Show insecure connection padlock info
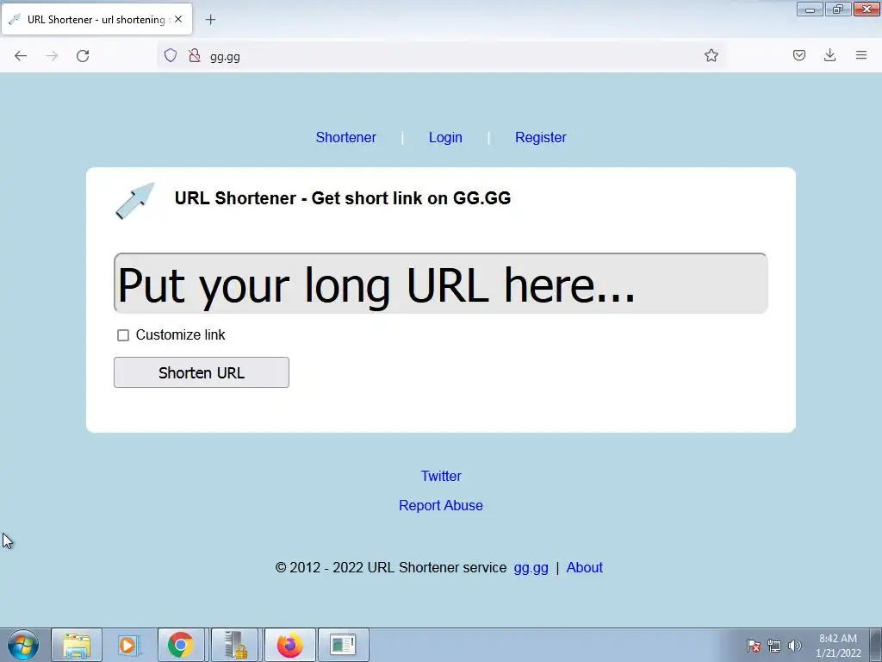The image size is (882, 662). tap(195, 55)
